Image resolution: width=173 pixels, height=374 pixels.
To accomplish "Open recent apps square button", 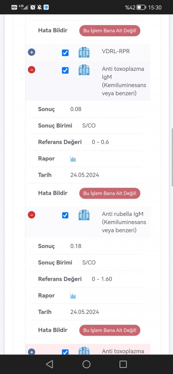I will coord(123,364).
